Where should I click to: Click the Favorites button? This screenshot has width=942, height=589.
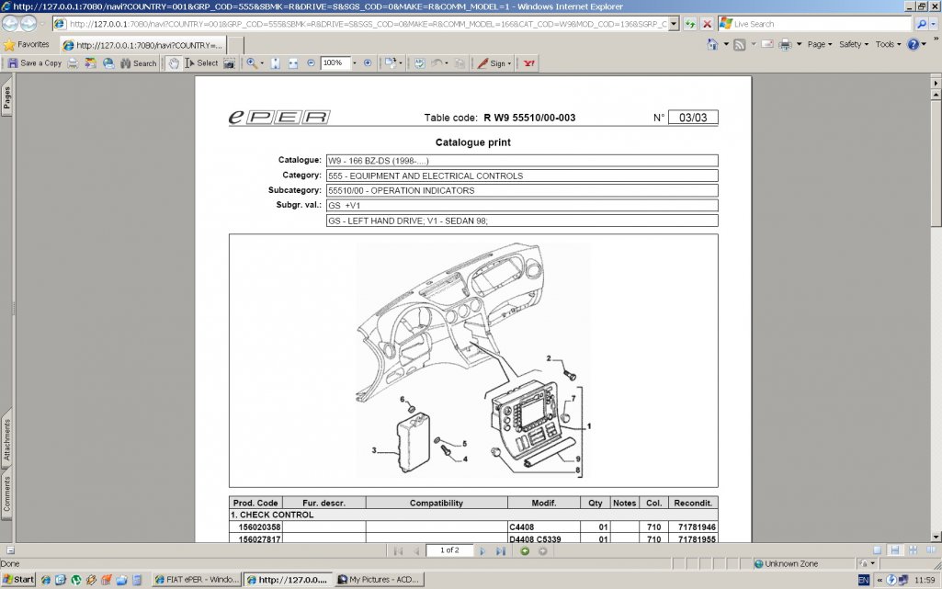click(x=27, y=44)
